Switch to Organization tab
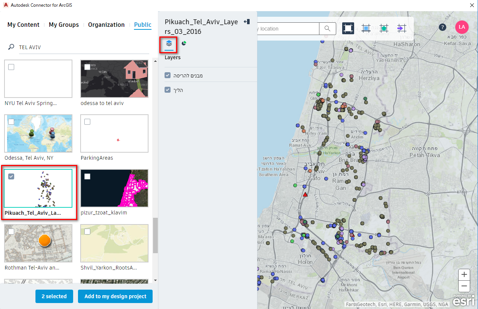Screen dimensions: 478x309 pos(106,25)
